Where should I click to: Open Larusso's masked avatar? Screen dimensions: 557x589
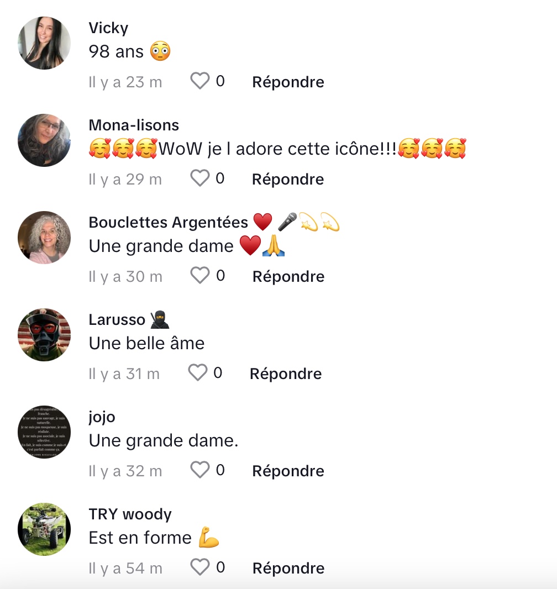[44, 335]
